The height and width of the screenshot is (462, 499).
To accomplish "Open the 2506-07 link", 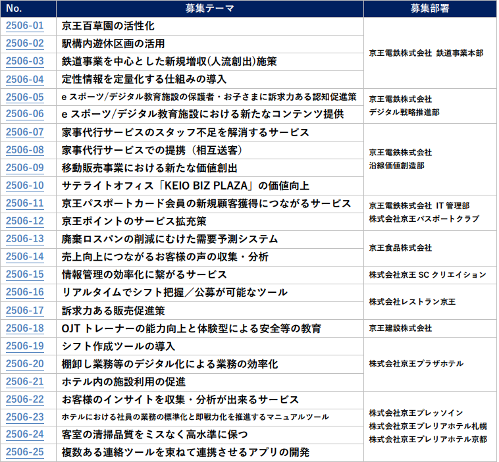I will 24,132.
